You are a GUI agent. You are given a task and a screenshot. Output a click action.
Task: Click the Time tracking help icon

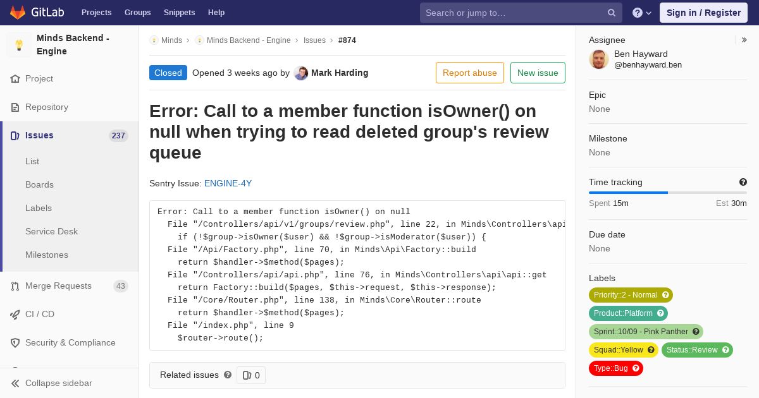743,182
